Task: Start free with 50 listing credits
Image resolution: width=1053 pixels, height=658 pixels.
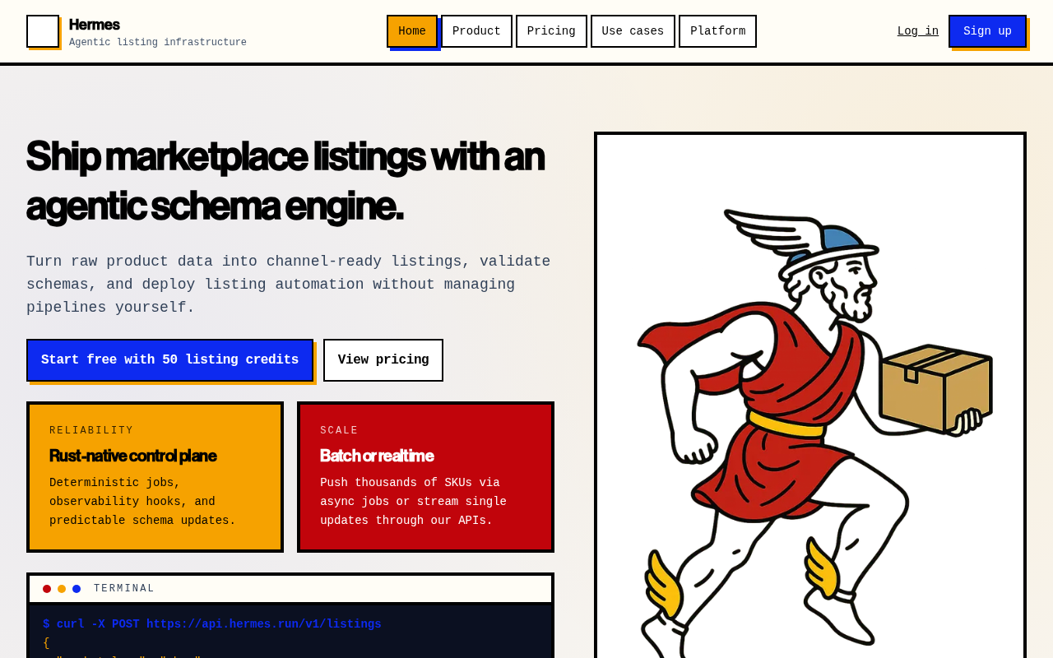Action: tap(169, 360)
